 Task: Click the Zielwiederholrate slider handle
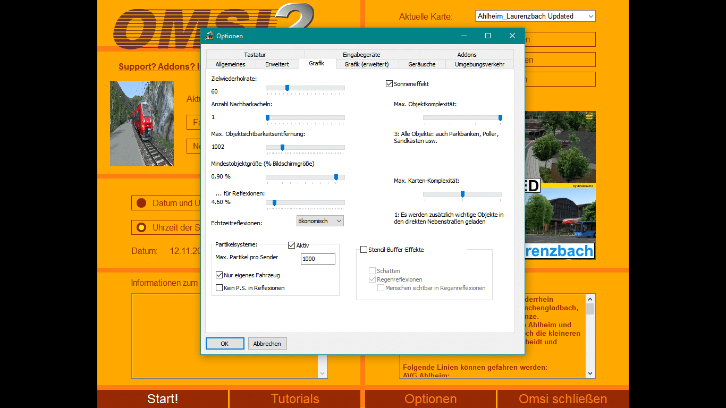coord(287,88)
